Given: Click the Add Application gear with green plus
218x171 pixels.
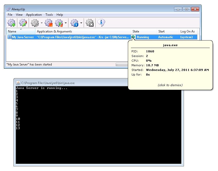Looking at the screenshot, I should coord(11,23).
